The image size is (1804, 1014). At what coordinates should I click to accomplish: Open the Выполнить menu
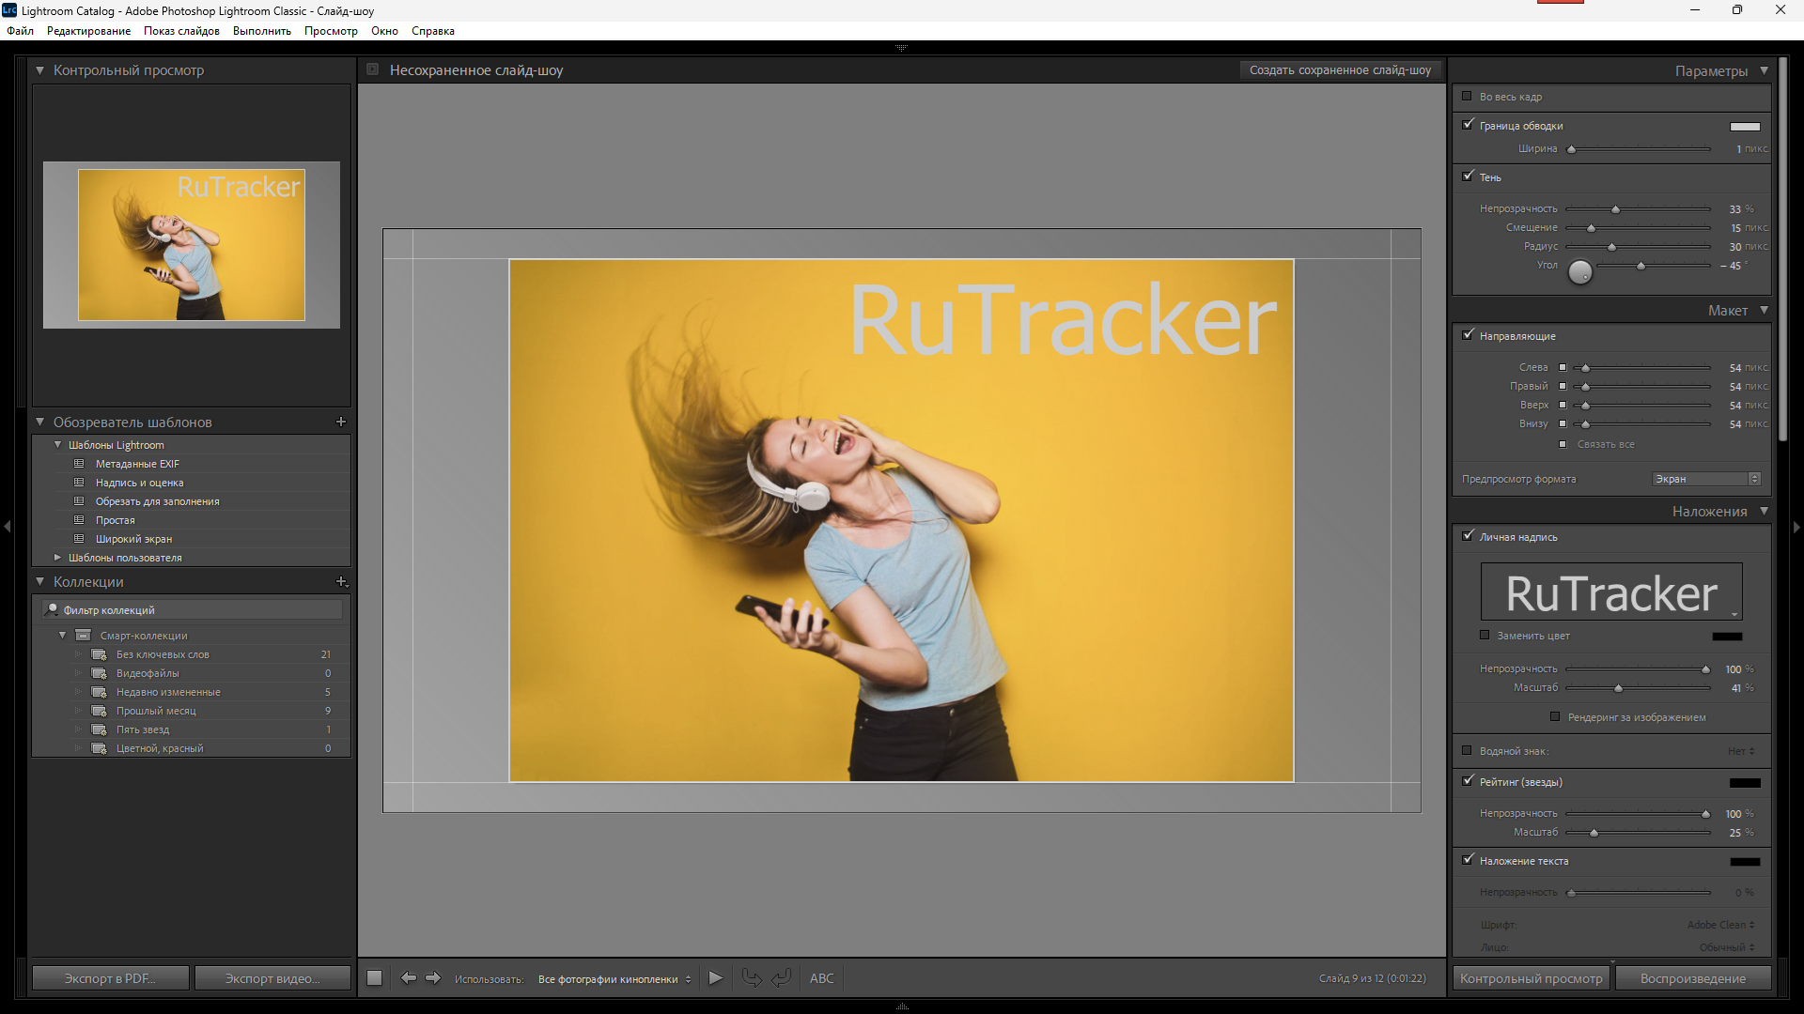(x=262, y=31)
